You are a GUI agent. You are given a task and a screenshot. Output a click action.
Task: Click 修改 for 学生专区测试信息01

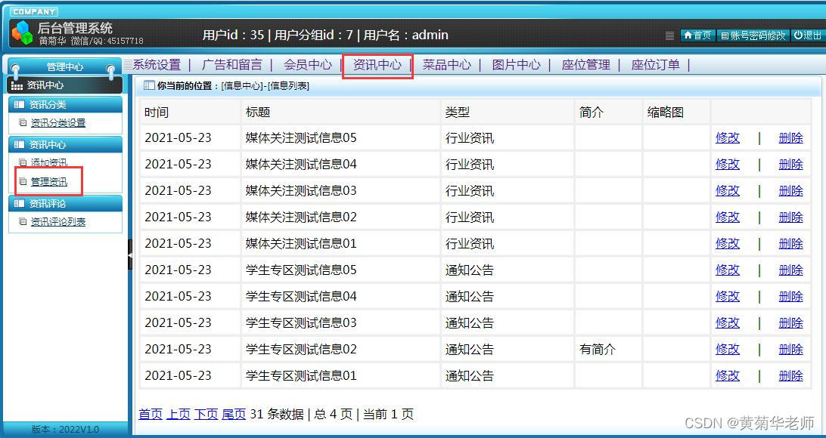tap(728, 375)
